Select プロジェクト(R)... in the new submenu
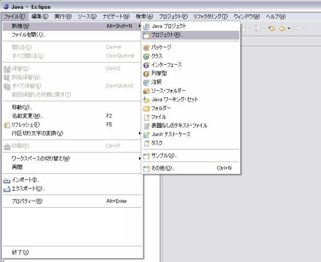Viewport: 321px width, 262px height. (x=191, y=35)
